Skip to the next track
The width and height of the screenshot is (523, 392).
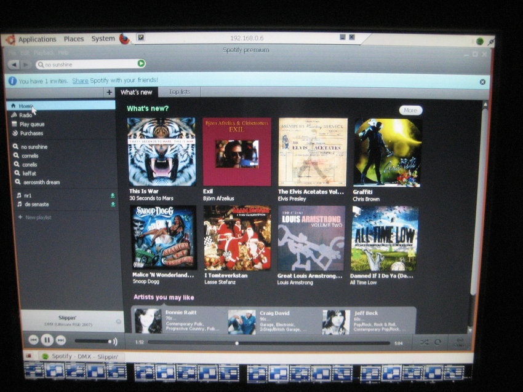[61, 340]
